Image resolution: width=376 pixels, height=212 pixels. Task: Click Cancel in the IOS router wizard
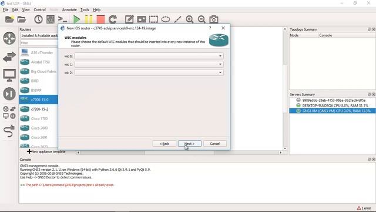(x=214, y=144)
